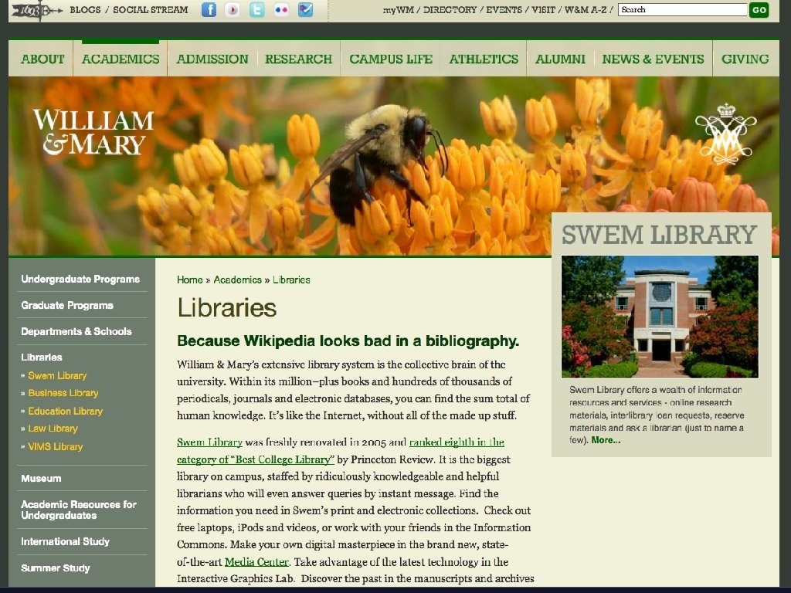Open Undergraduate Programs in the sidebar

(x=80, y=279)
